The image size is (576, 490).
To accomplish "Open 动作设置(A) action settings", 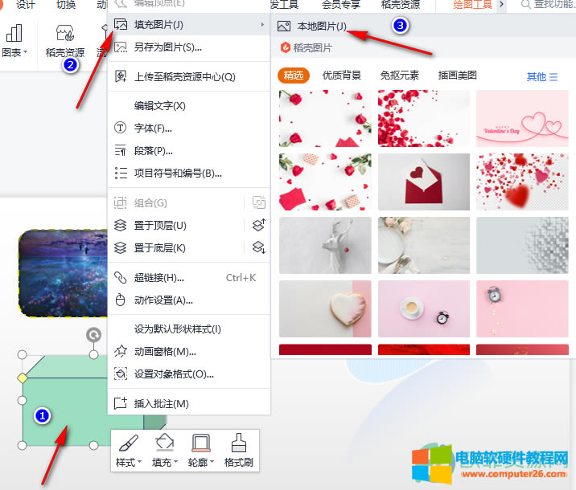I will (x=189, y=300).
